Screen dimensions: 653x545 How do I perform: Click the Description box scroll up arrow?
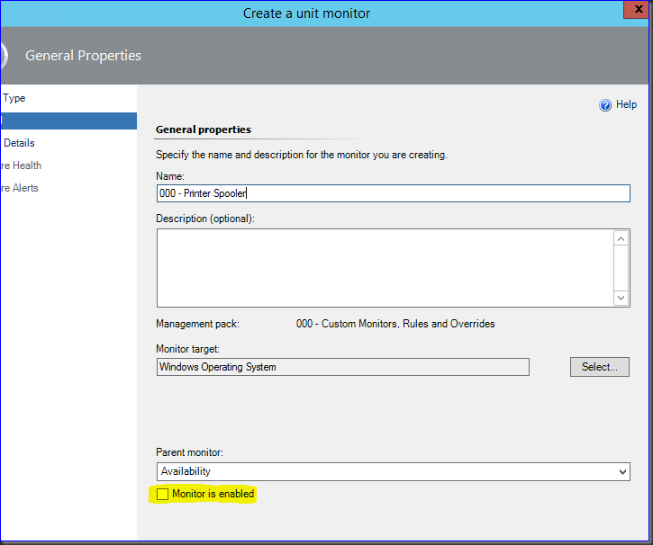(621, 239)
